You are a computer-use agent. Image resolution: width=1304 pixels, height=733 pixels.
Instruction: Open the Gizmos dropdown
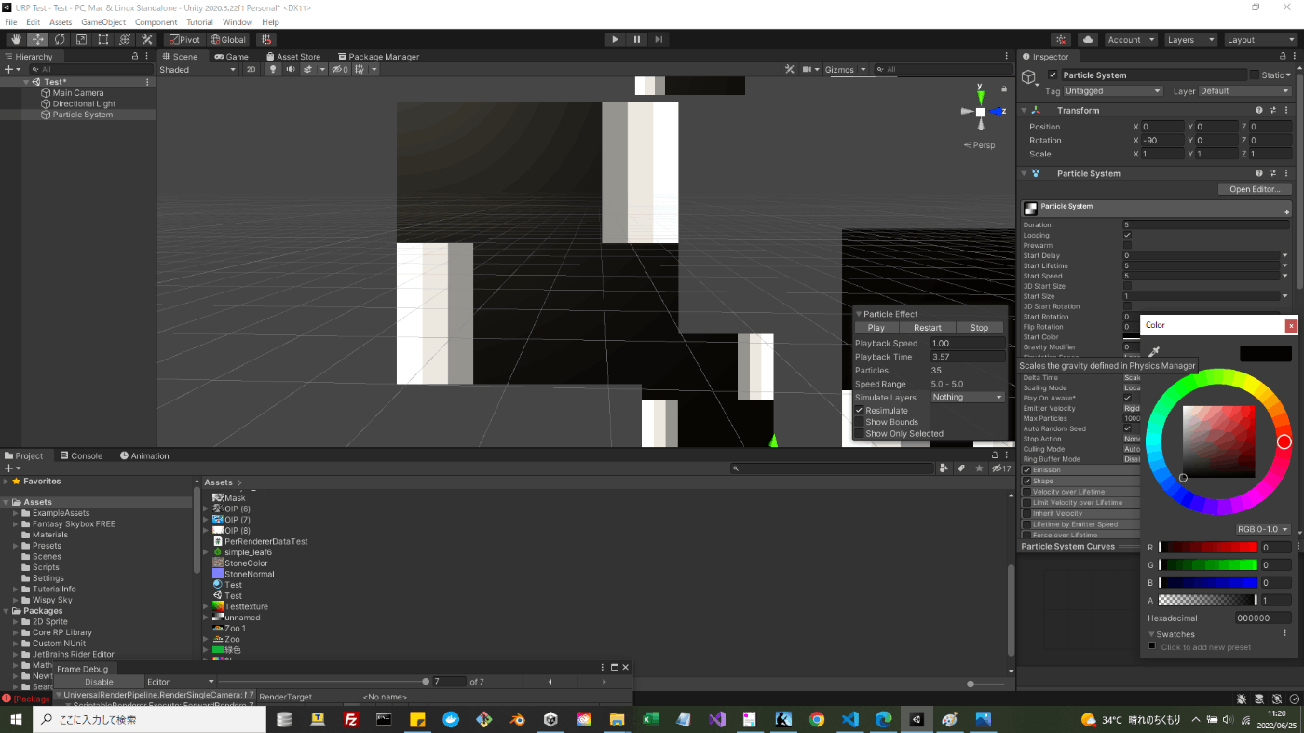coord(846,69)
